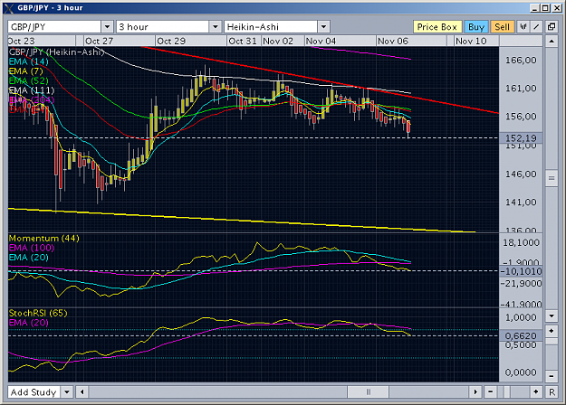Click the 141,00 price axis label

tap(521, 202)
